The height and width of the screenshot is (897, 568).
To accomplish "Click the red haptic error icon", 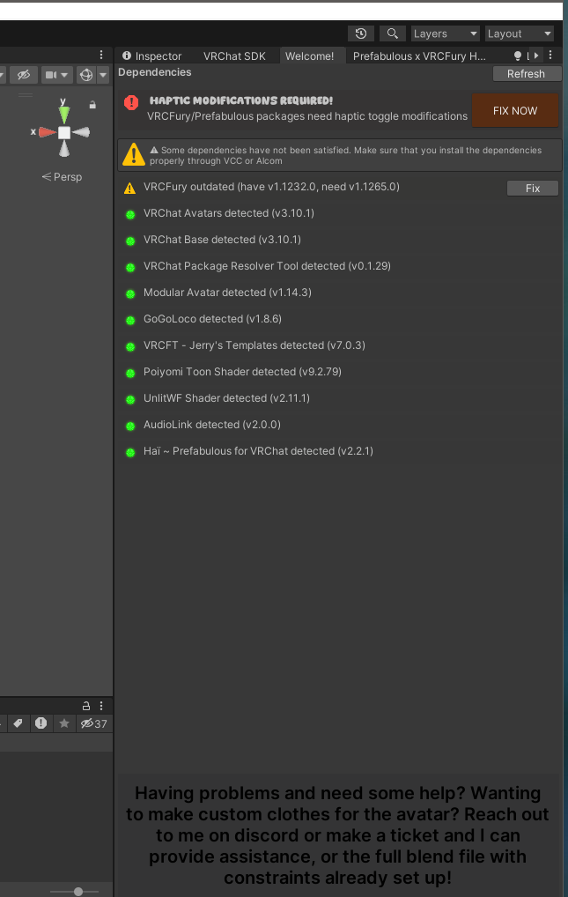I will point(131,102).
